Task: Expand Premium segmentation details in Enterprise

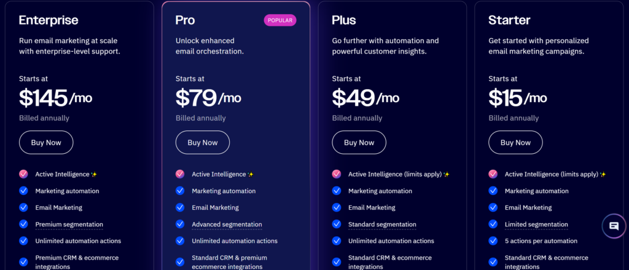Action: [x=69, y=224]
